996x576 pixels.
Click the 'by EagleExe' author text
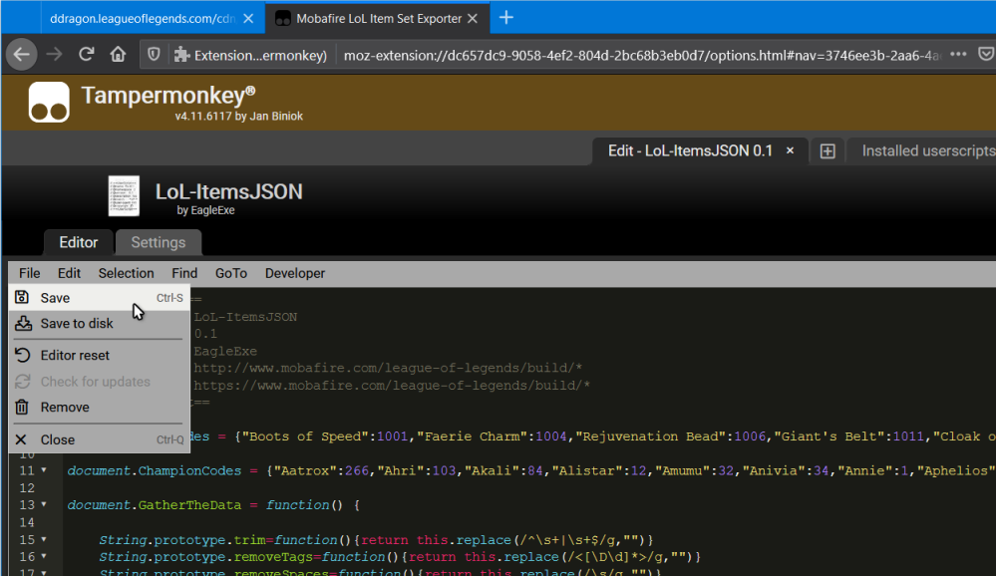tap(205, 210)
